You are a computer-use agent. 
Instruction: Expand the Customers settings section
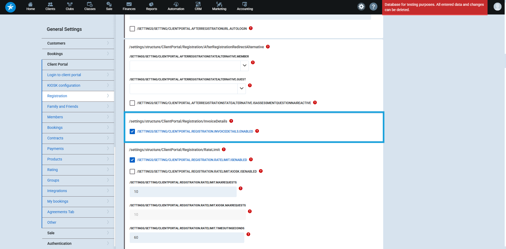78,43
